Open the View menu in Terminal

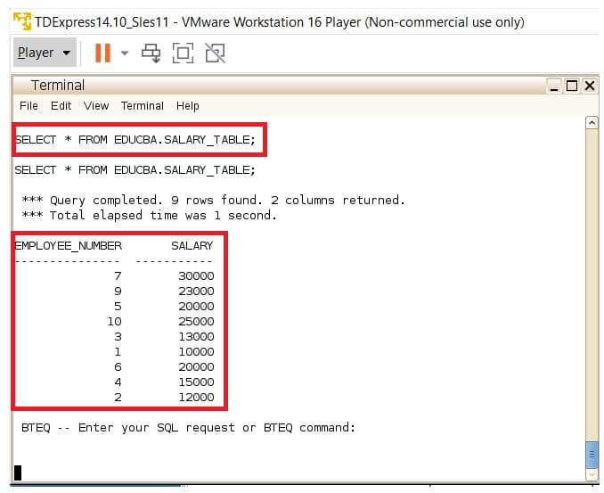point(96,105)
